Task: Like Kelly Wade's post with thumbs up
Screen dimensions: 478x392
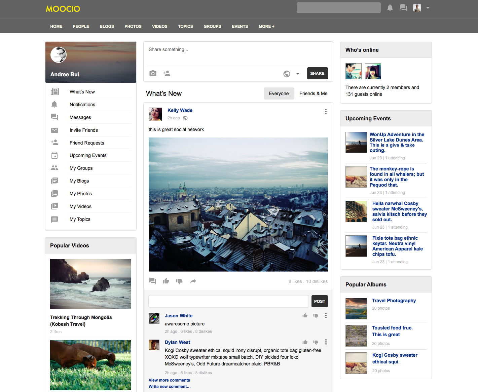Action: tap(166, 281)
